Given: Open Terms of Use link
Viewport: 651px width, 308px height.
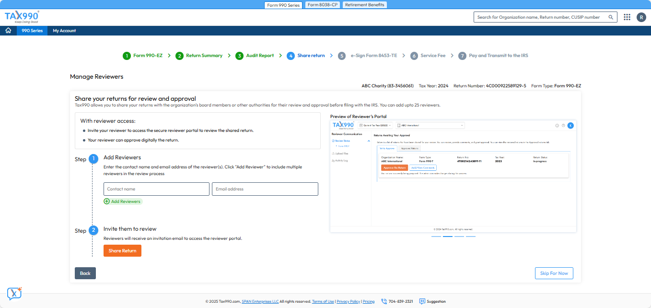Looking at the screenshot, I should point(323,301).
